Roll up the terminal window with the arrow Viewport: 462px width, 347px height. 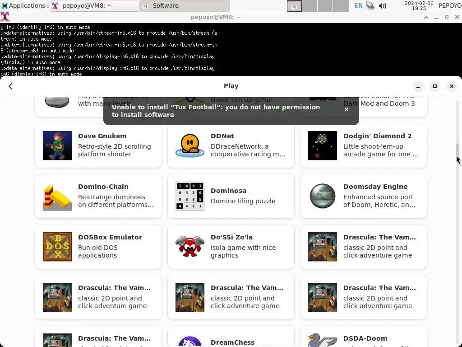[x=426, y=17]
